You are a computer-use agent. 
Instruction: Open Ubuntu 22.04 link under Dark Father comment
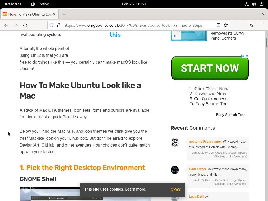219,182
